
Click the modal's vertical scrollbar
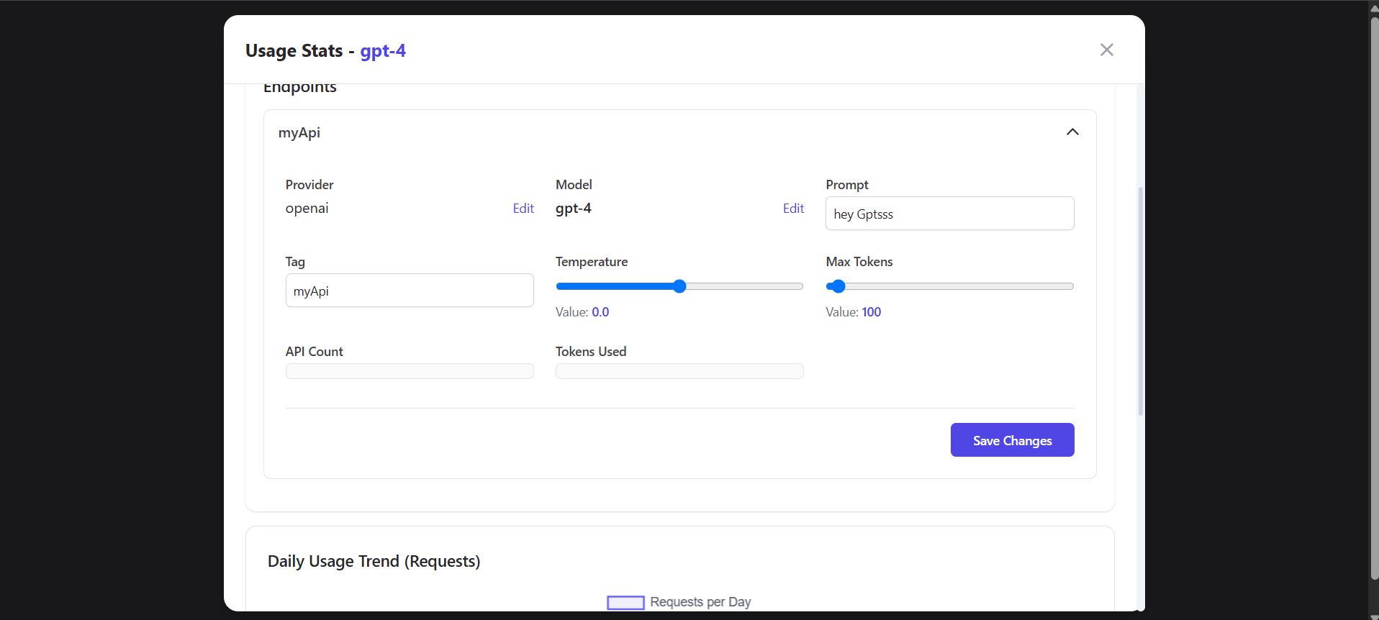[x=1140, y=301]
